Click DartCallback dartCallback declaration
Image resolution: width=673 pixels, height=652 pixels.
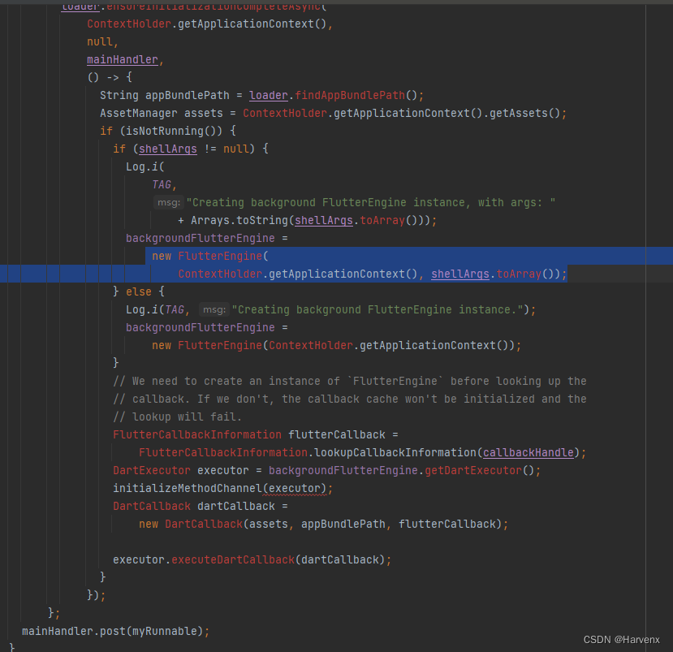click(x=200, y=507)
